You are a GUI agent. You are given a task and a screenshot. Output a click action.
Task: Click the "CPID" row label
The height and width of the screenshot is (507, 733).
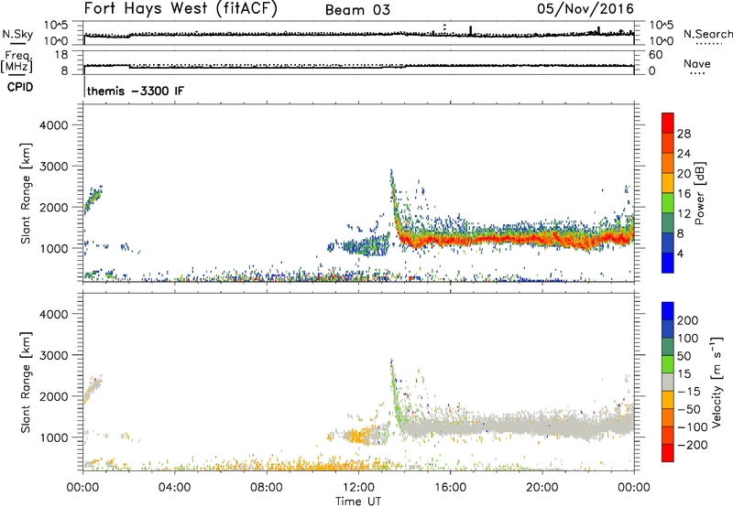click(20, 87)
